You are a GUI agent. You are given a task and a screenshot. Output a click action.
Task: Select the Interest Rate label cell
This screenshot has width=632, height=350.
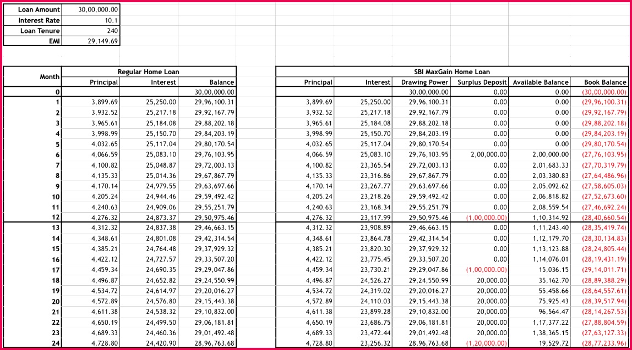32,20
